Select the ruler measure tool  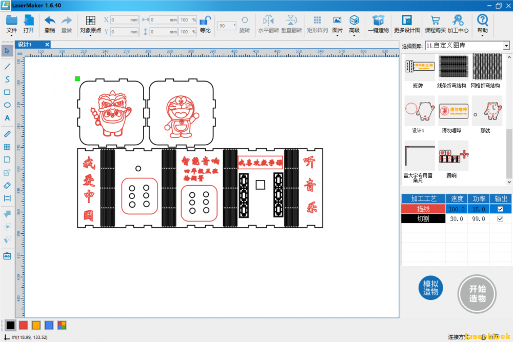pyautogui.click(x=7, y=134)
